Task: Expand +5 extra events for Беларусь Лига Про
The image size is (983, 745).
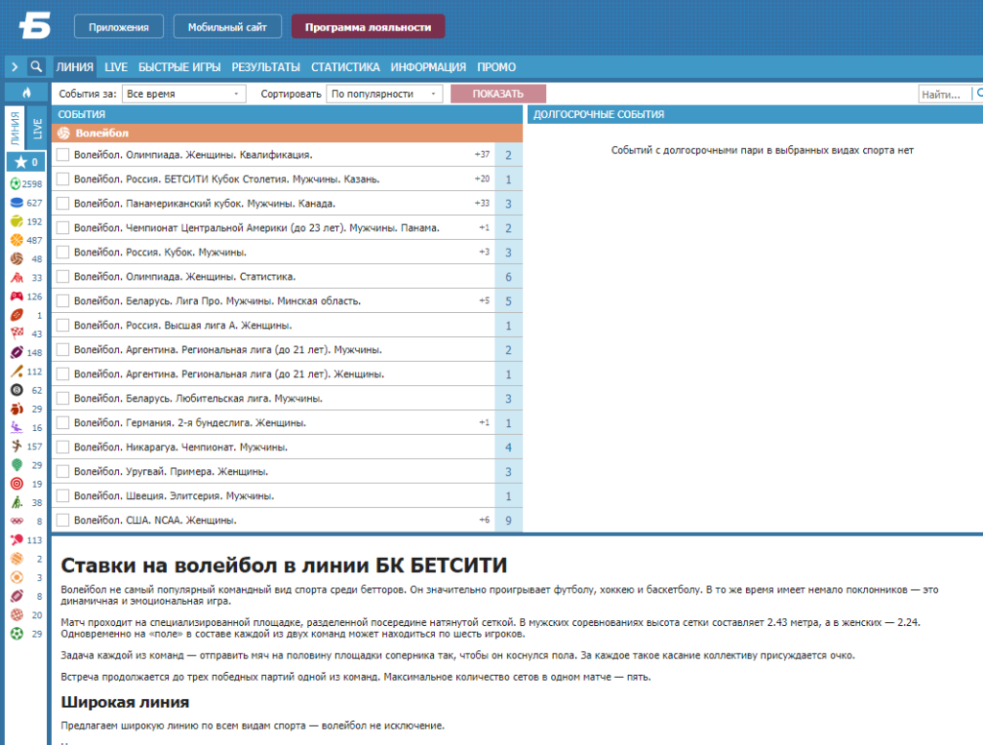Action: [484, 301]
